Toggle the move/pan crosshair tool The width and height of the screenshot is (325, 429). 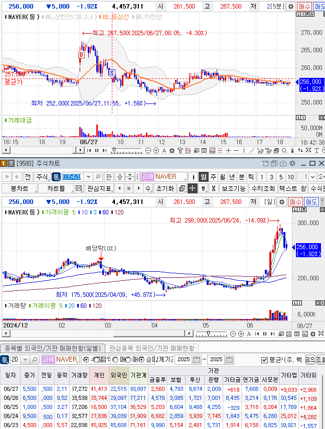coord(192,188)
